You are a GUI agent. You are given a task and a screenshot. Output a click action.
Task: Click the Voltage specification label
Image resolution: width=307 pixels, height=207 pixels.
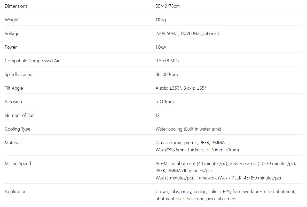12,33
